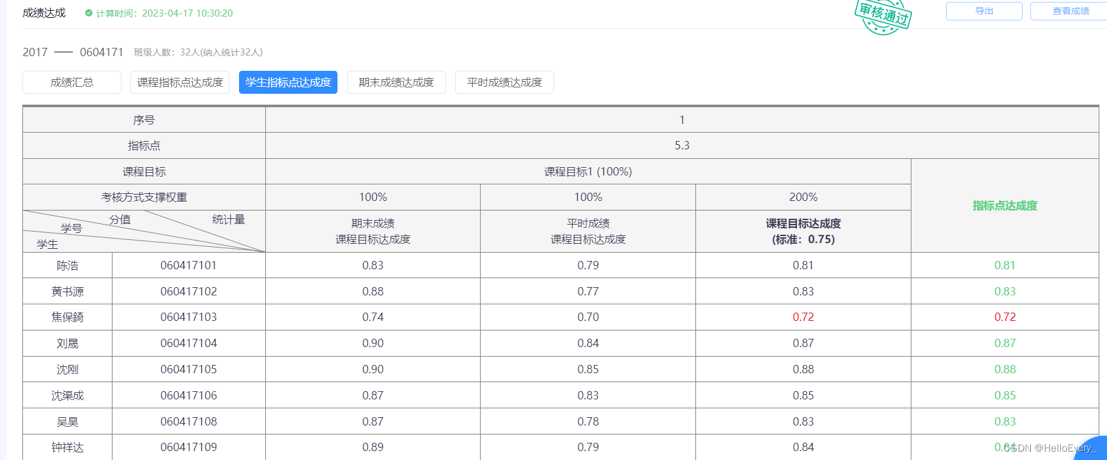1107x460 pixels.
Task: Click the 课程目标1 (100%) header cell
Action: (588, 172)
